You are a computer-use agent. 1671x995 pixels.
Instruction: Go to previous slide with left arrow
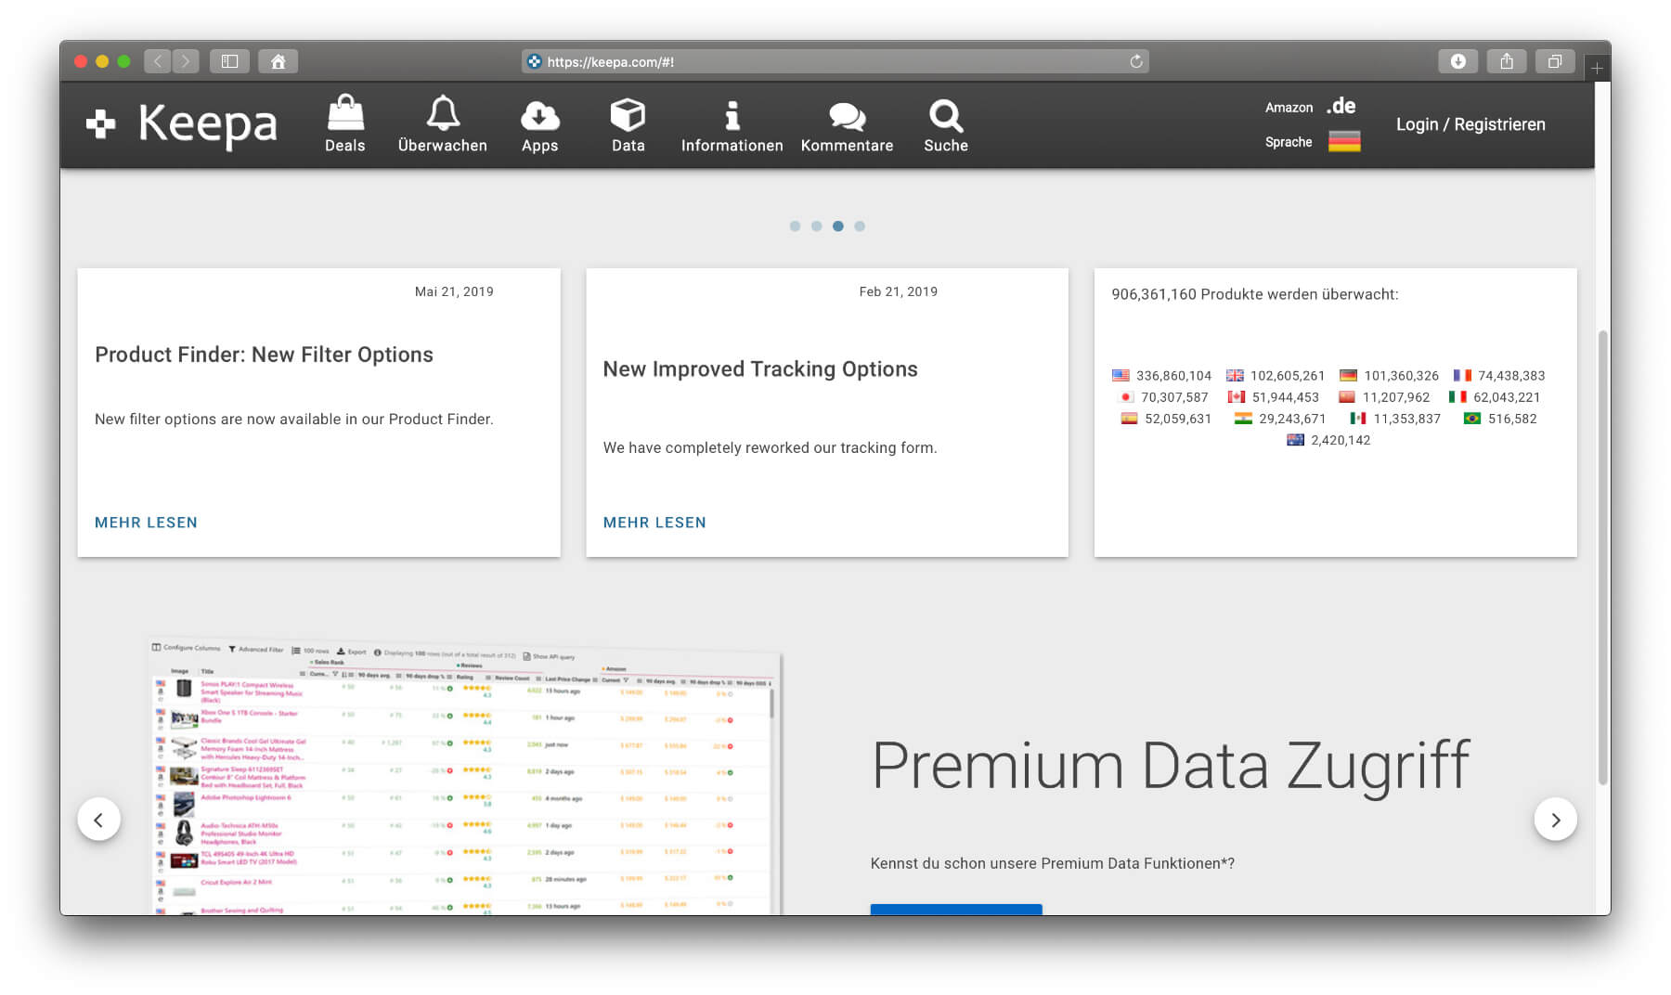[98, 820]
